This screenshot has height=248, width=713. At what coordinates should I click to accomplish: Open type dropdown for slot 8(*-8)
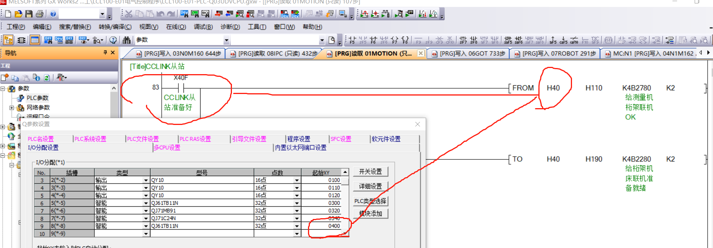146,226
